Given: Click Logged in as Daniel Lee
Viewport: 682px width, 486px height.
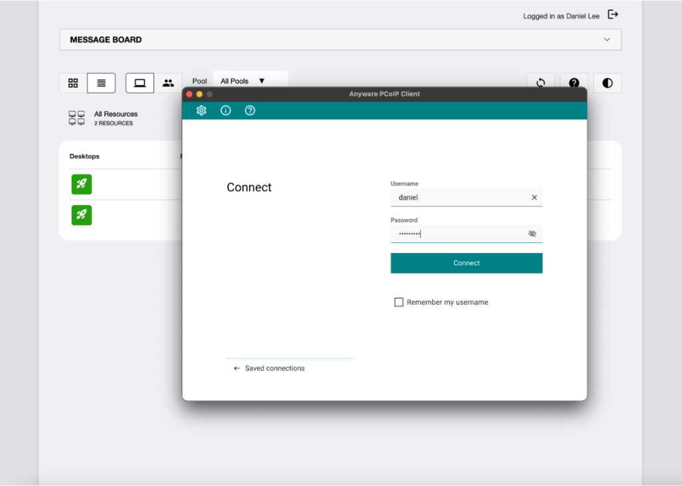Looking at the screenshot, I should coord(561,16).
